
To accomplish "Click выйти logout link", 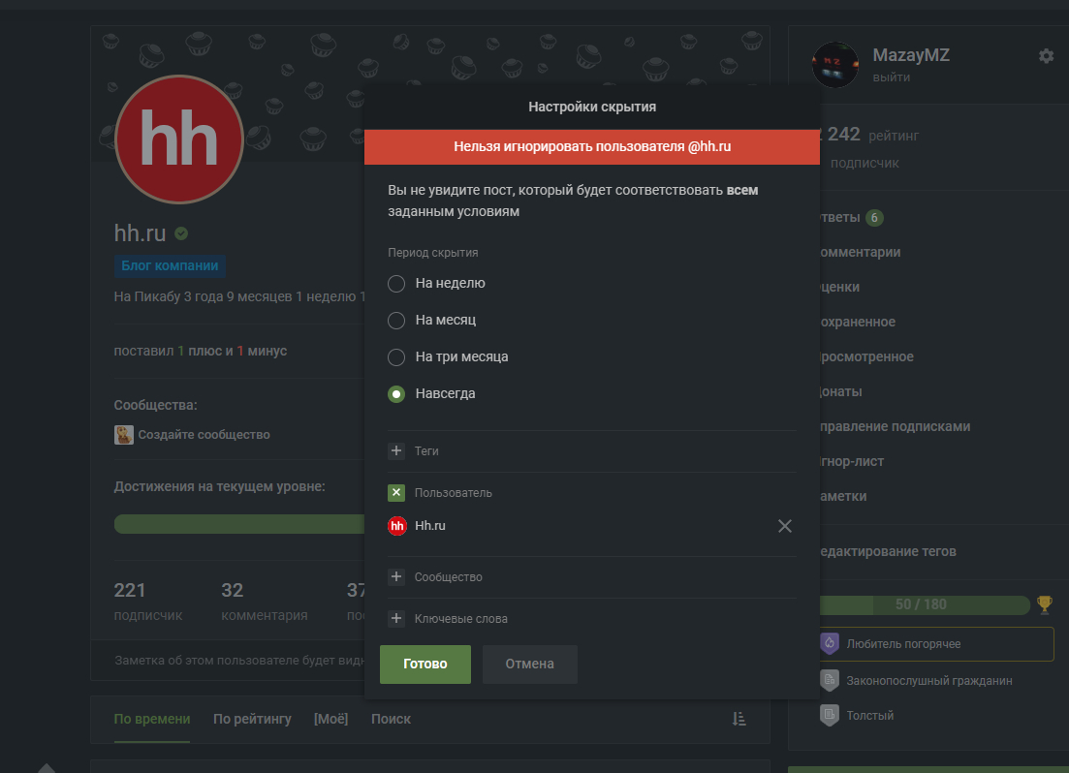I will tap(891, 77).
